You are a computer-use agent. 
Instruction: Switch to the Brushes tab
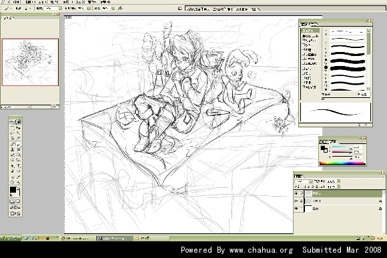coord(304,25)
